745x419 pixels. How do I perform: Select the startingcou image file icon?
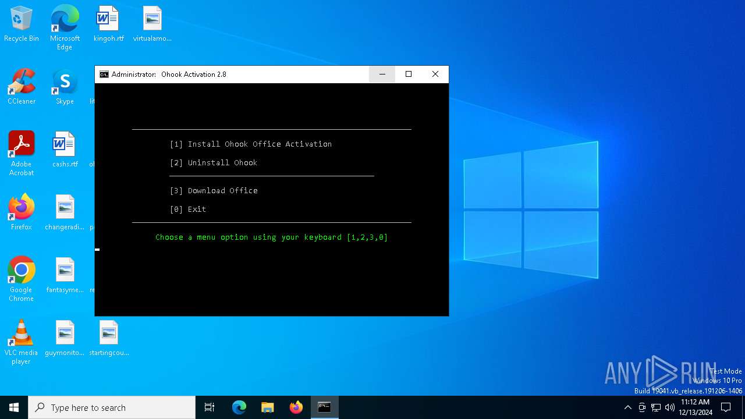109,338
